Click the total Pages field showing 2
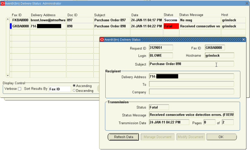 [x=228, y=122]
